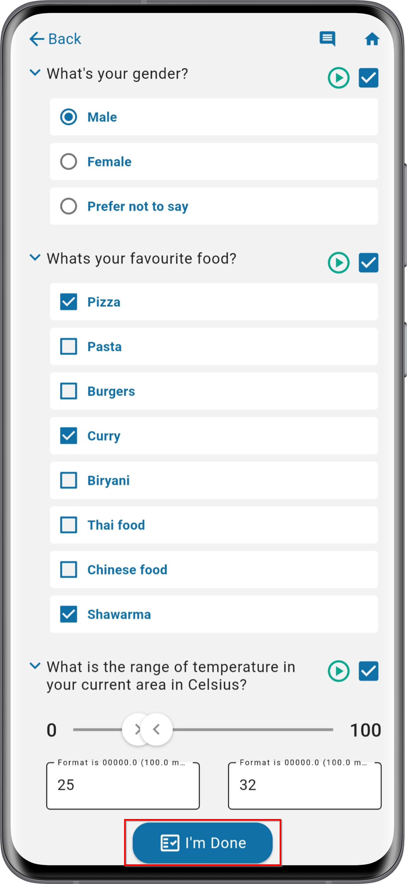Click the Back link
The image size is (407, 884).
click(x=55, y=39)
